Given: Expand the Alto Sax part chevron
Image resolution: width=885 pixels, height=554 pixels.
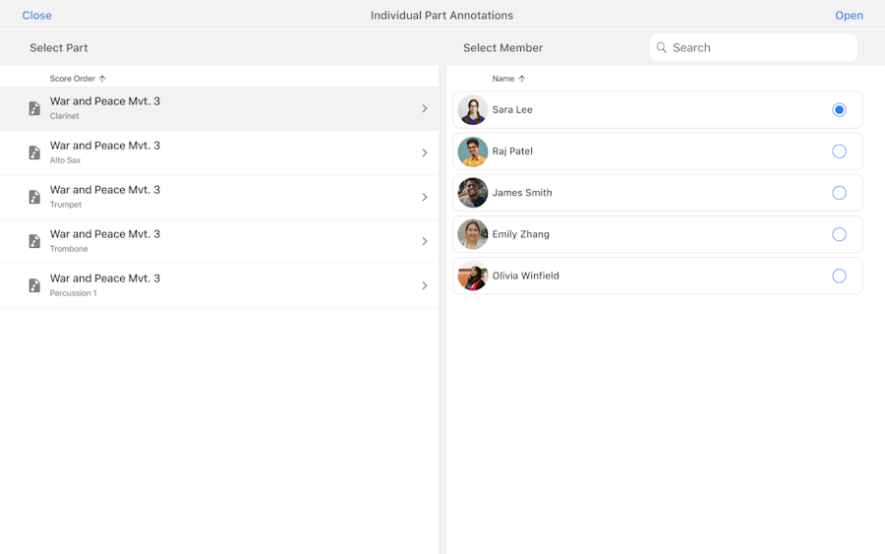Looking at the screenshot, I should pyautogui.click(x=425, y=153).
